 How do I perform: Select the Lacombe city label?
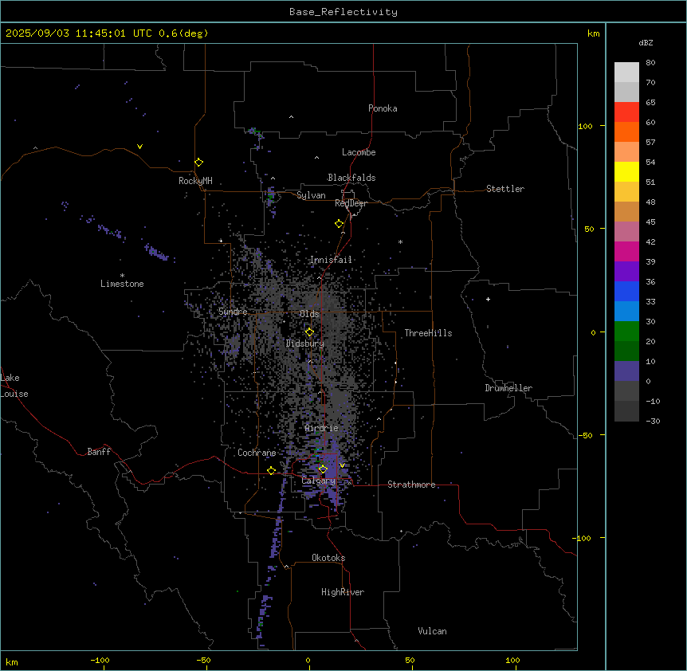(x=359, y=152)
